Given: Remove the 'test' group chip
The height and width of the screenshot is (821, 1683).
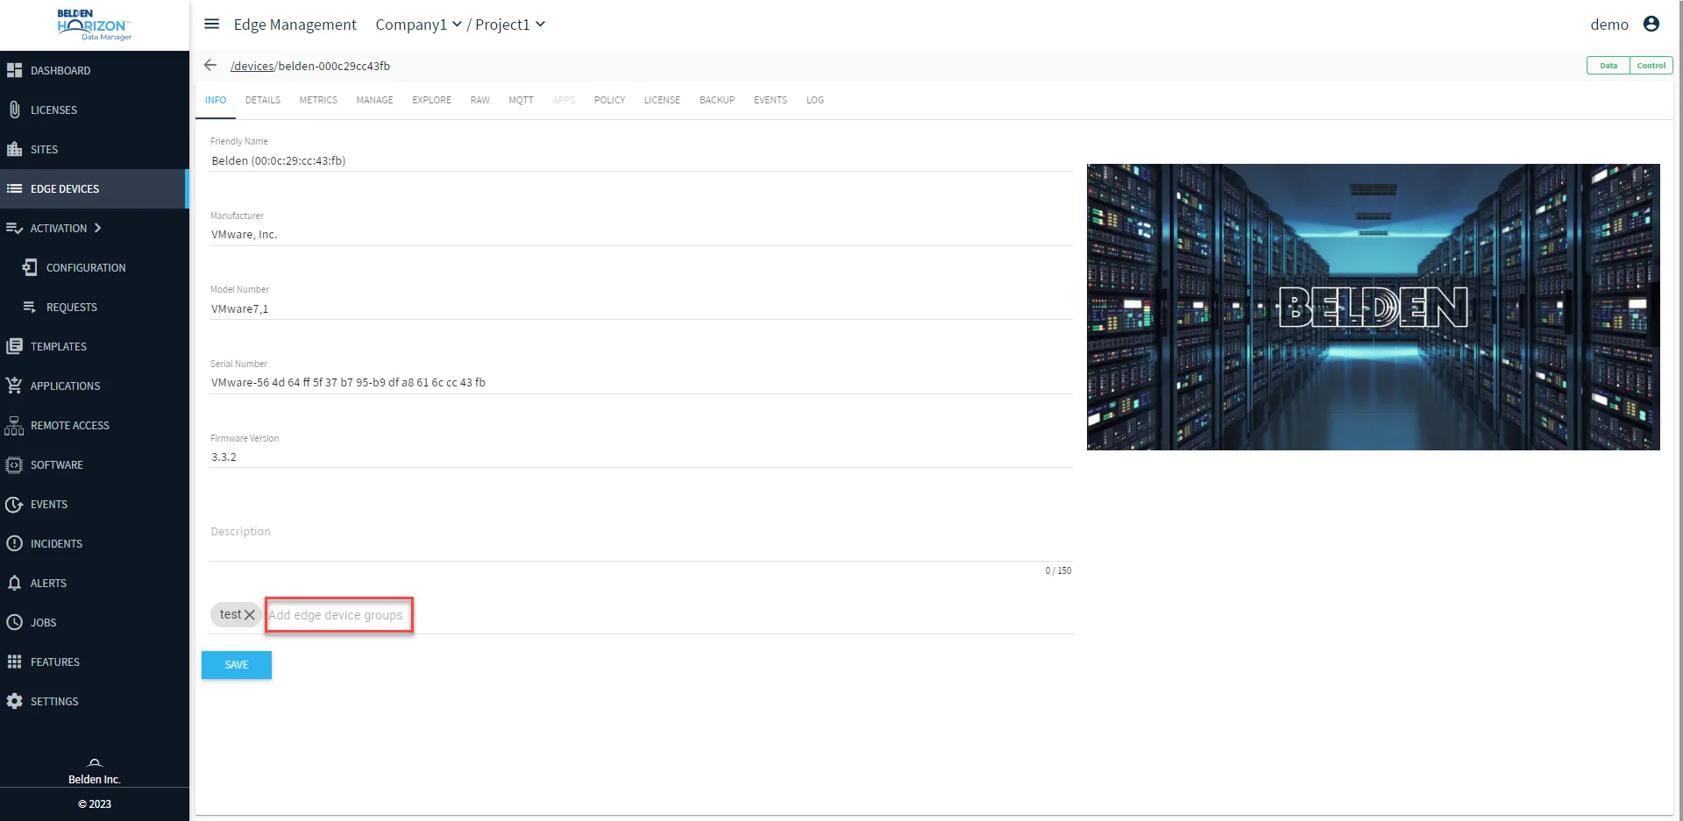Looking at the screenshot, I should [x=250, y=615].
